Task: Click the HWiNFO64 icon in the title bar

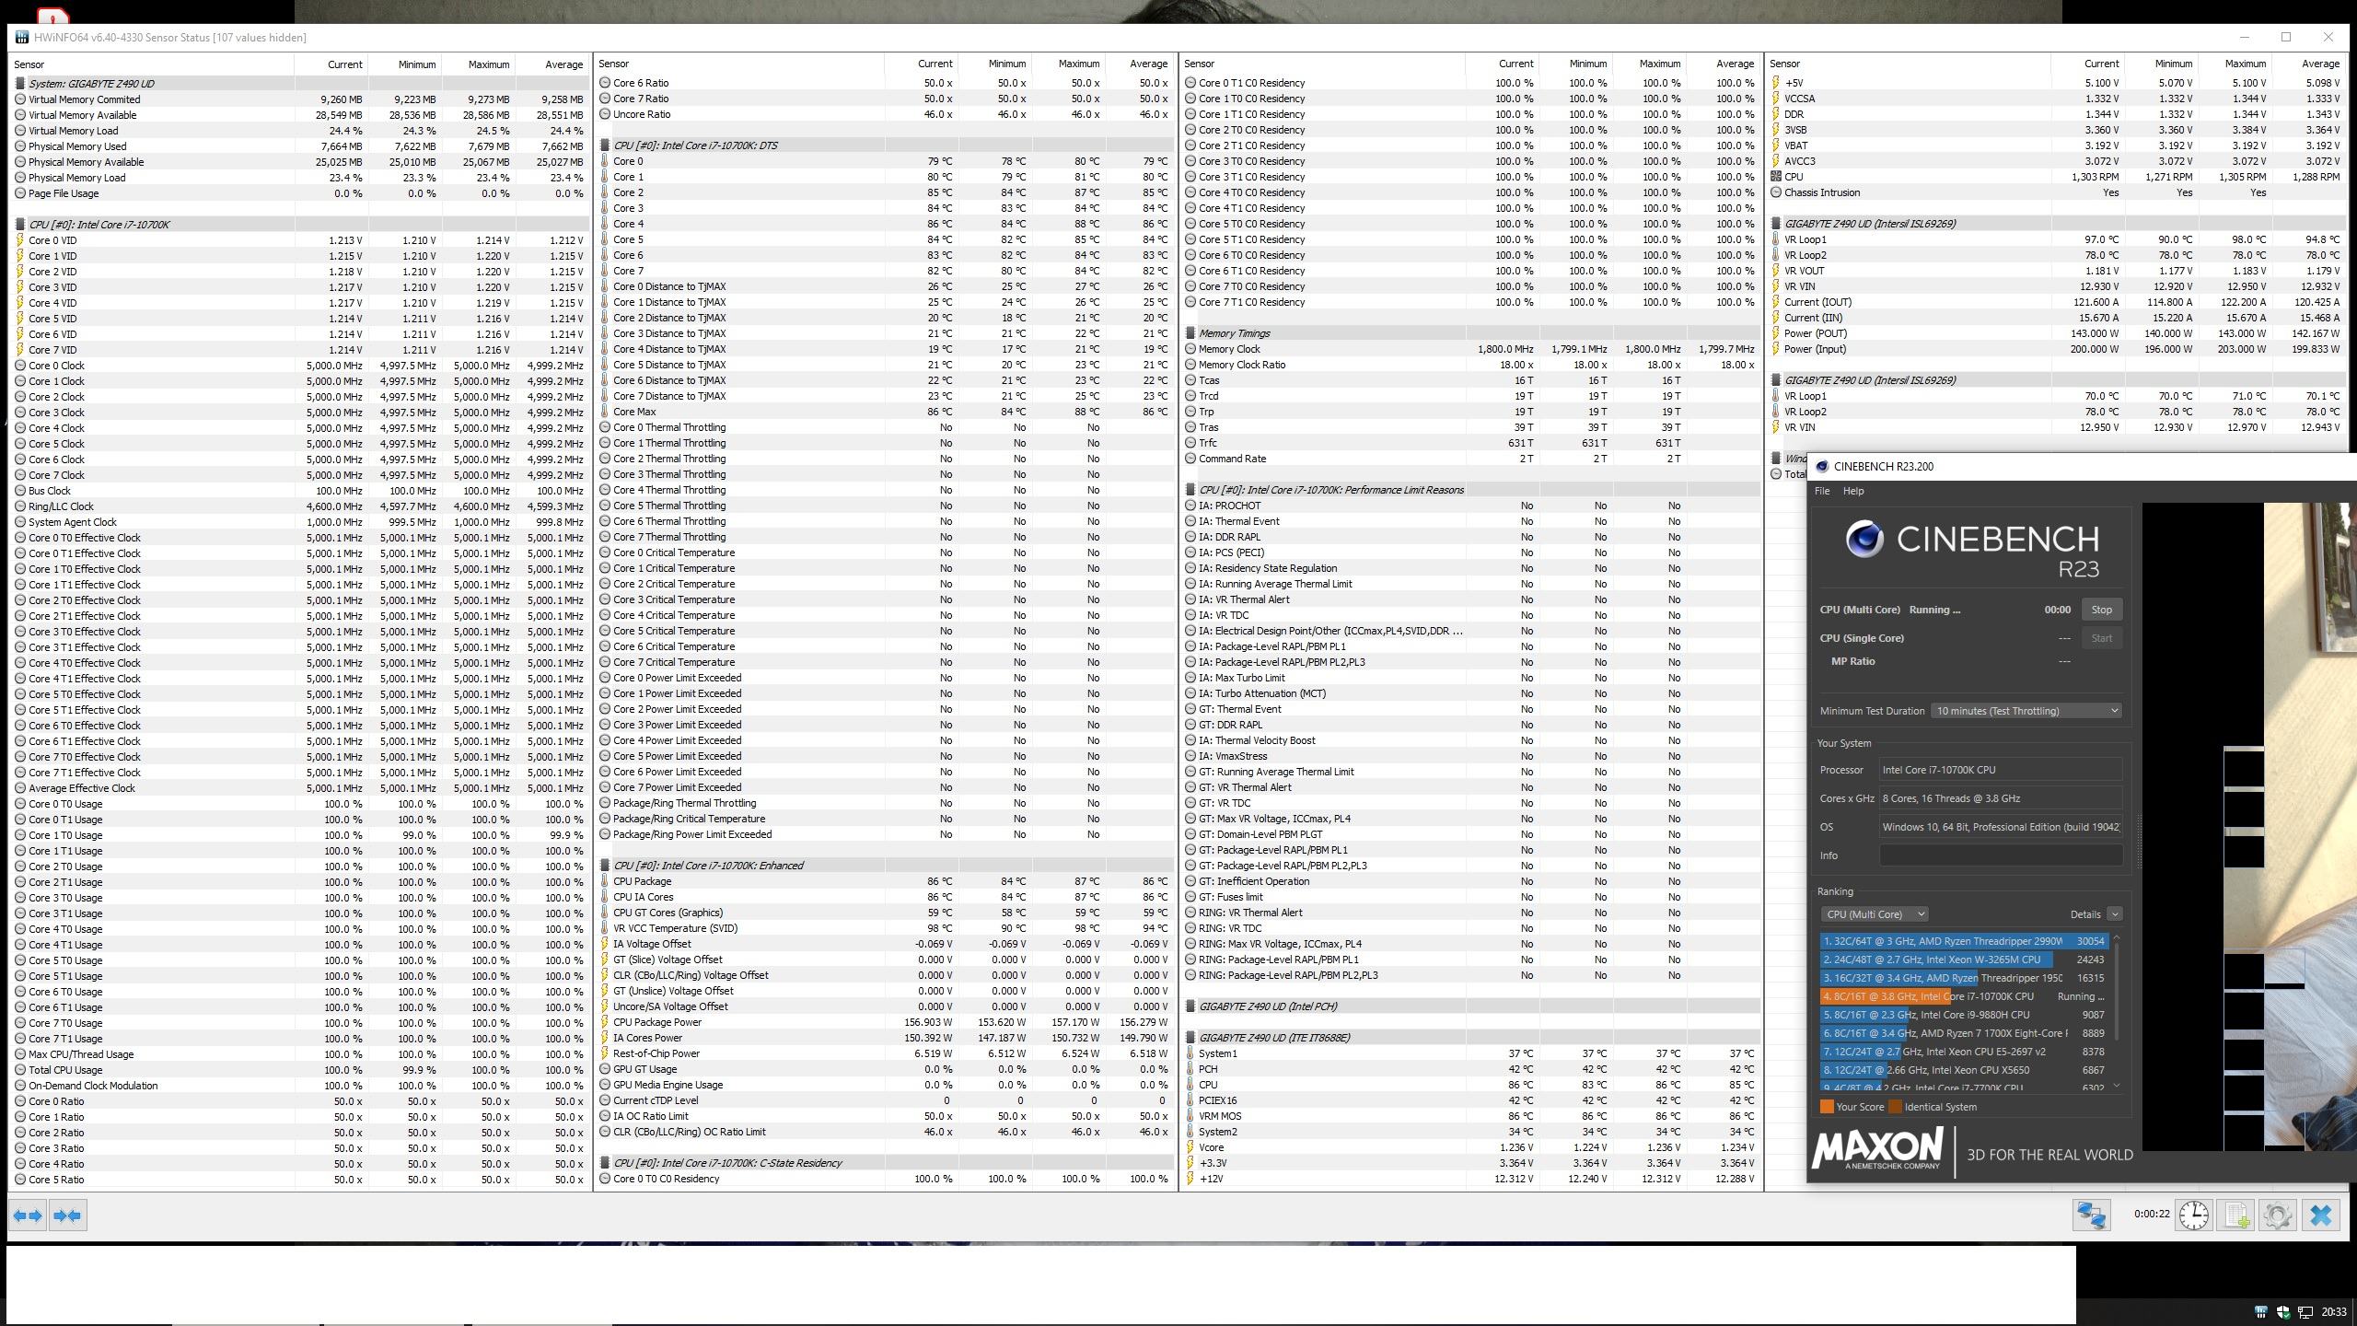Action: pyautogui.click(x=21, y=38)
